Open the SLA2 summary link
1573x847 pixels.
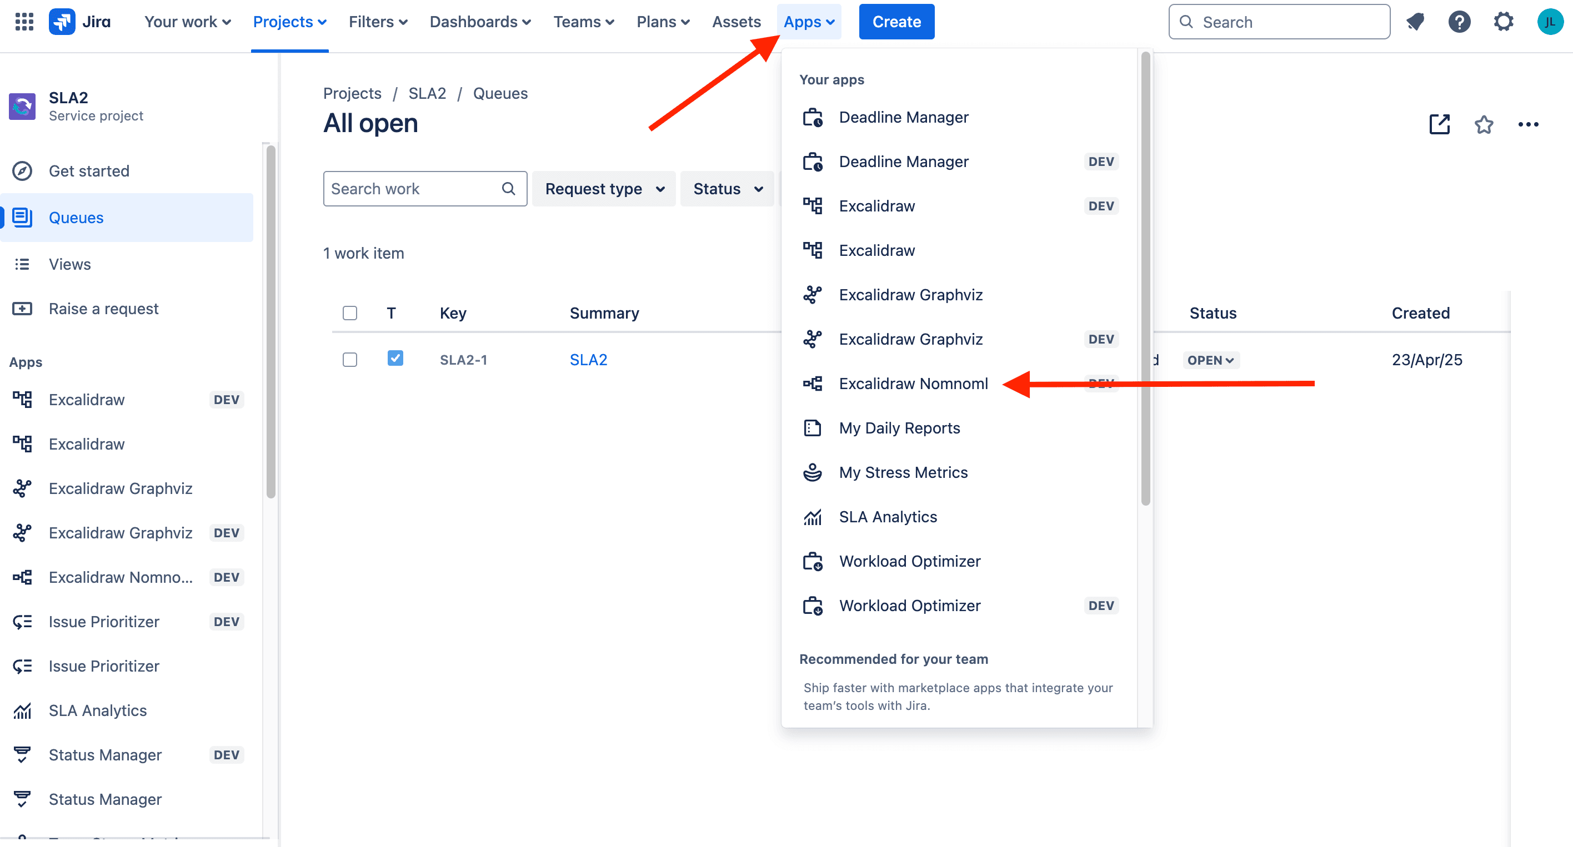(588, 360)
